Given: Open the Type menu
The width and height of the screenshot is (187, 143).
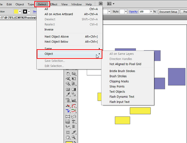Looking at the screenshot, I should pos(31,4).
